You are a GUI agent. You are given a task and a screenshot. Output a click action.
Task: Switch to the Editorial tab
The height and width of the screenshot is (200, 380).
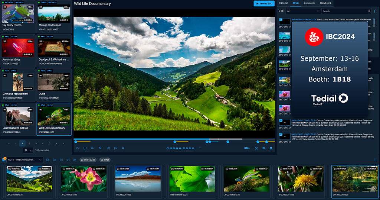283,3
